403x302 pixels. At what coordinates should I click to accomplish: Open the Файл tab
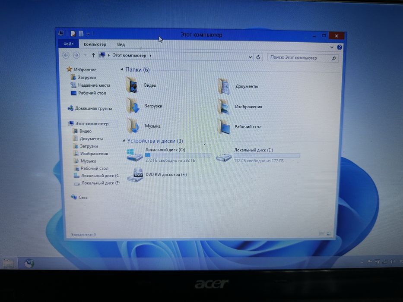(68, 44)
